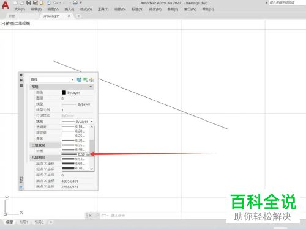306x229 pixels.
Task: Close the Drawing1* tab with its X
Action: click(69, 16)
